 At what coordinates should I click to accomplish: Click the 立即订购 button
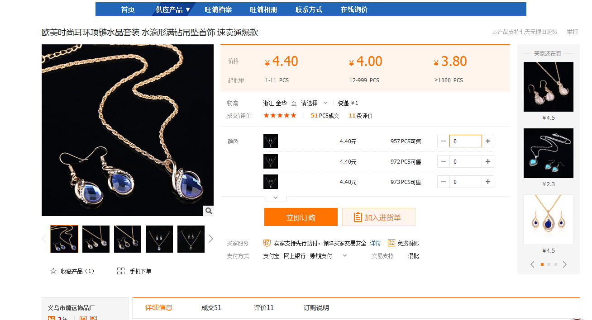click(x=301, y=217)
